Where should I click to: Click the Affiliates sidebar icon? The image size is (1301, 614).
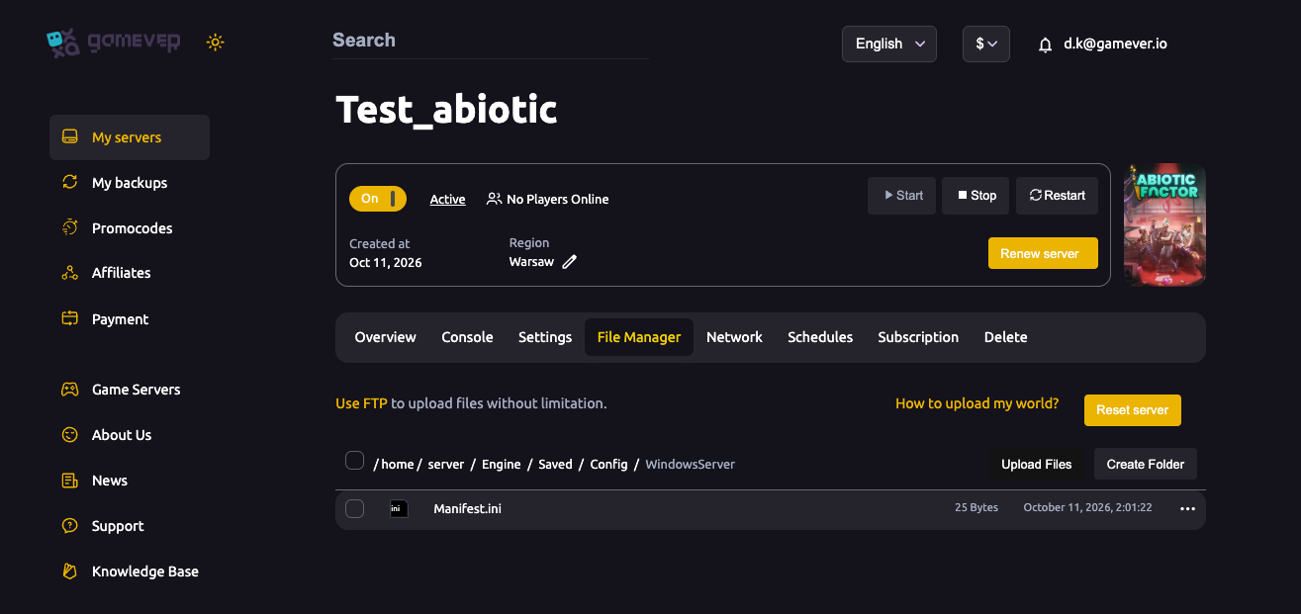tap(70, 273)
